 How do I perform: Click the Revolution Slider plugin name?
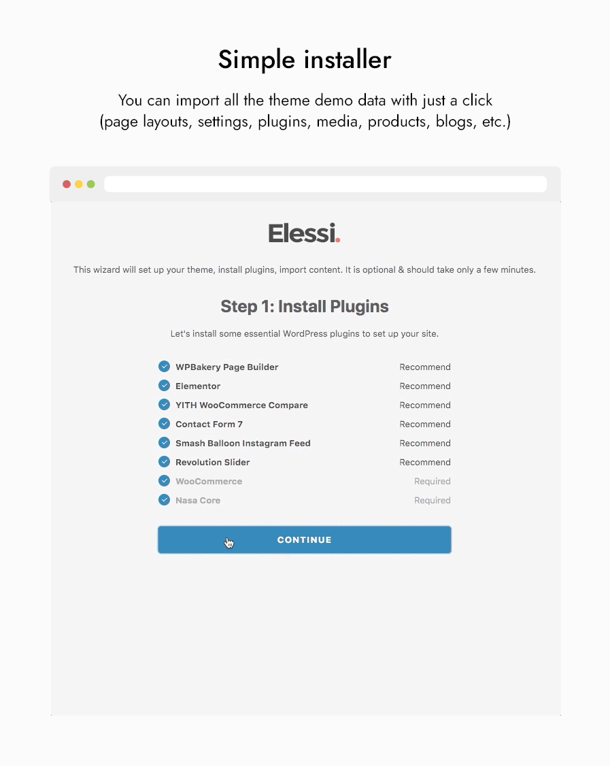pos(212,463)
